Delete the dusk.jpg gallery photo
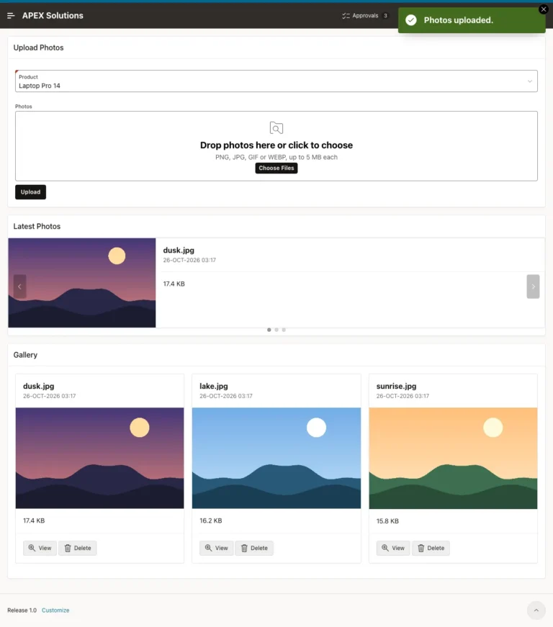The width and height of the screenshot is (553, 627). 78,548
